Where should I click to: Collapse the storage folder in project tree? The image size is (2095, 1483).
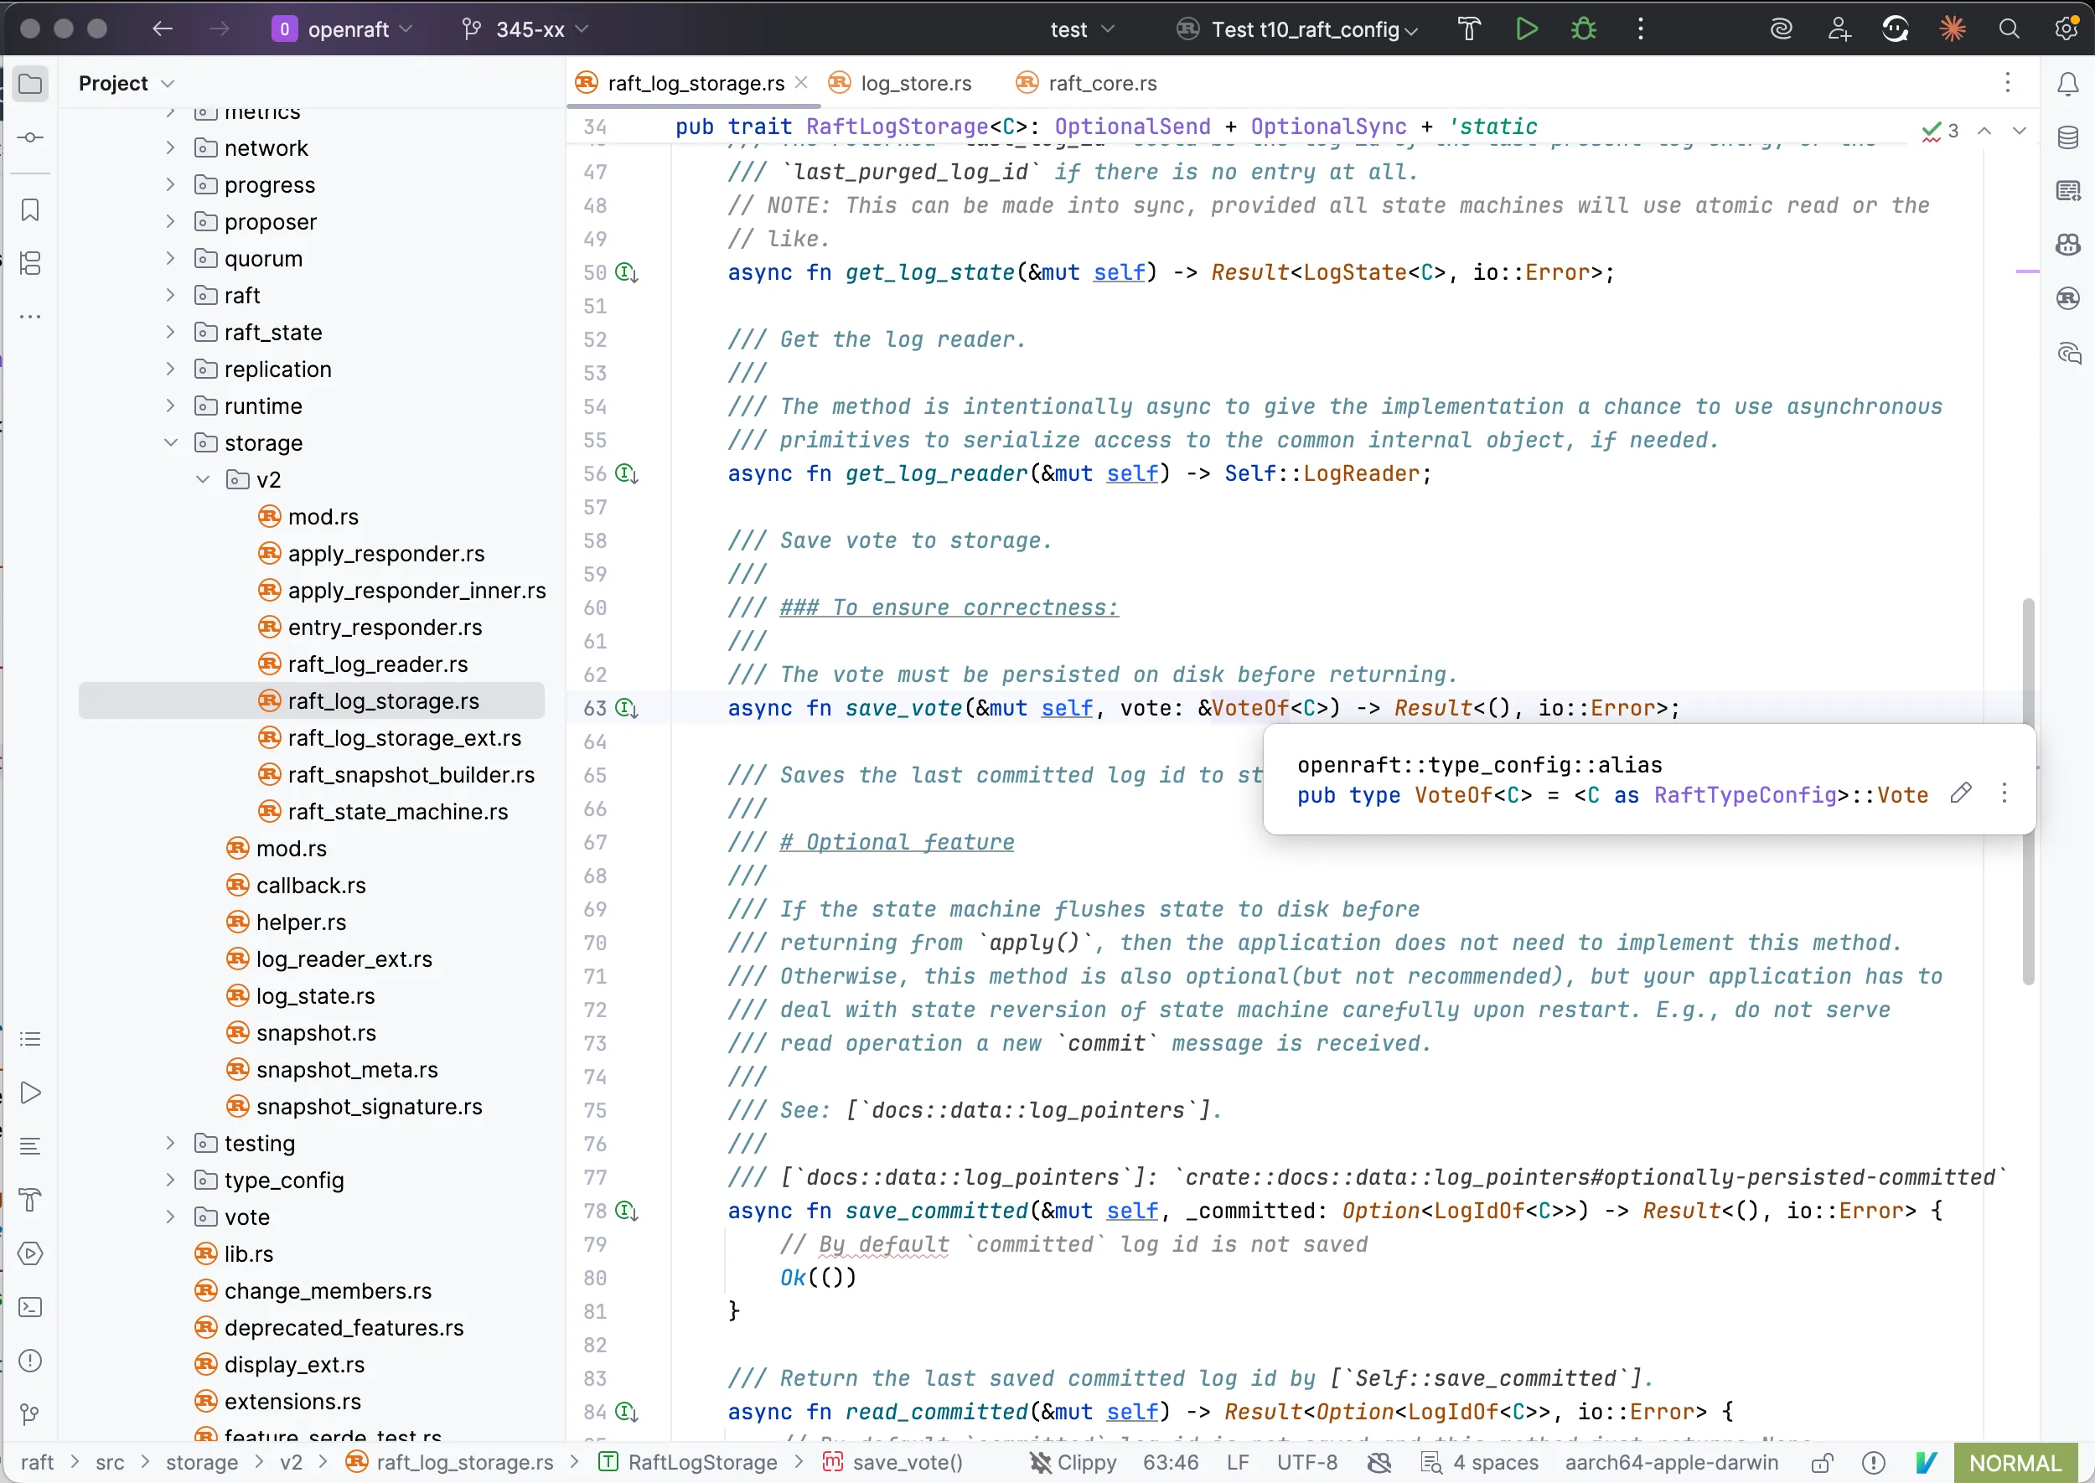click(171, 443)
